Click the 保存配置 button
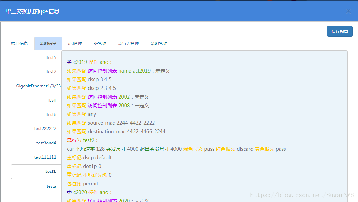 click(340, 31)
